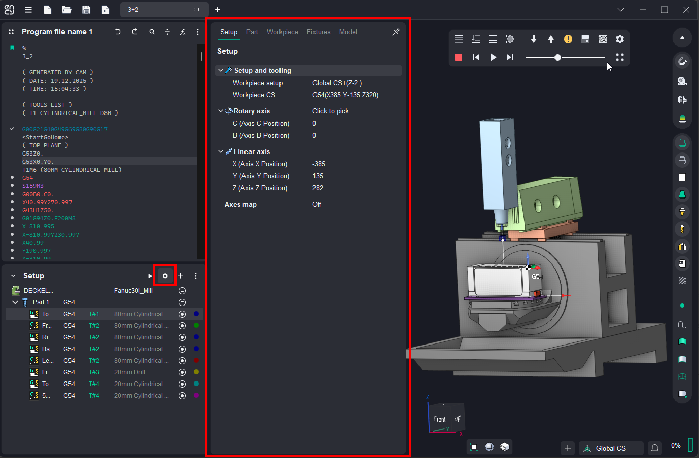
Task: Click the undo arrow in the program panel
Action: coord(118,32)
